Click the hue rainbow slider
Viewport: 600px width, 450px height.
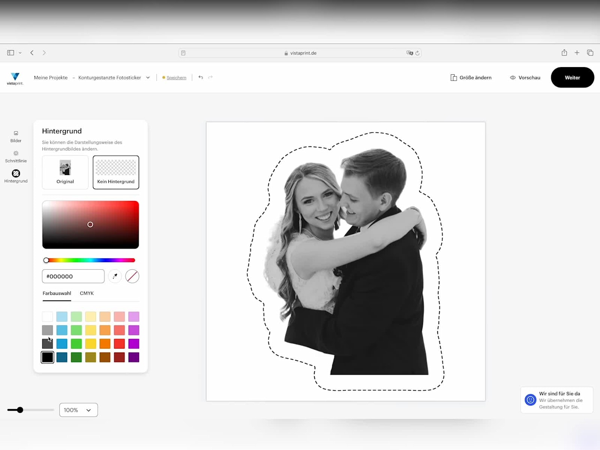click(90, 260)
